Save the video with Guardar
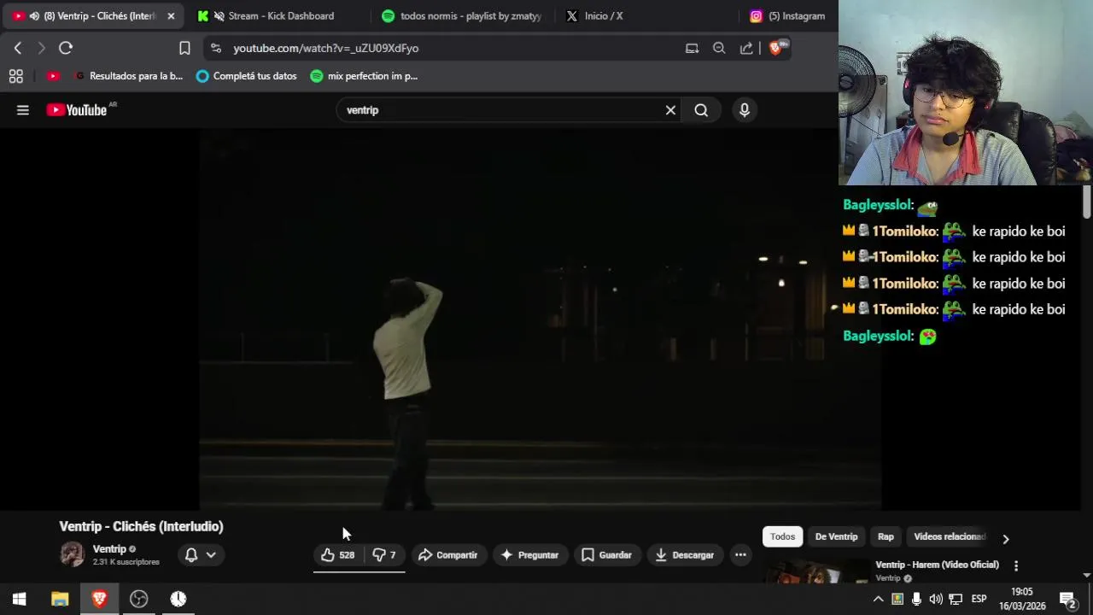Image resolution: width=1093 pixels, height=615 pixels. 606,555
